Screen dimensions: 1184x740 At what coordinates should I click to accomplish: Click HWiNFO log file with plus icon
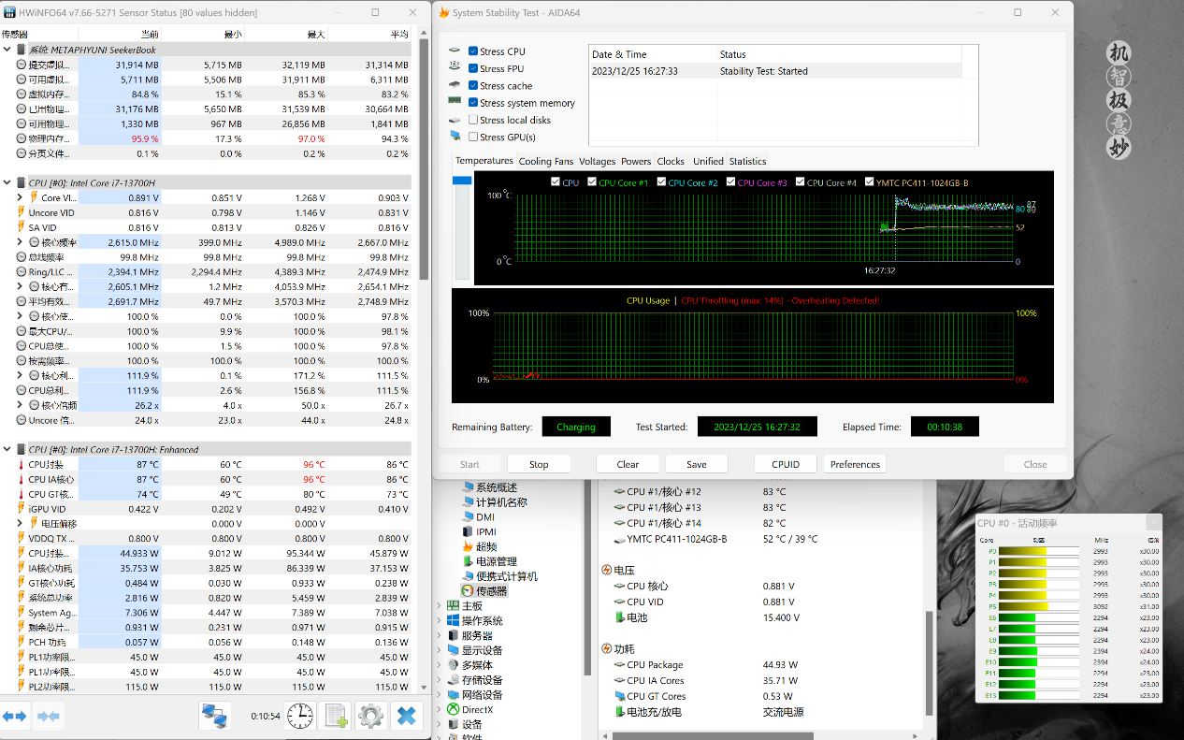click(335, 717)
